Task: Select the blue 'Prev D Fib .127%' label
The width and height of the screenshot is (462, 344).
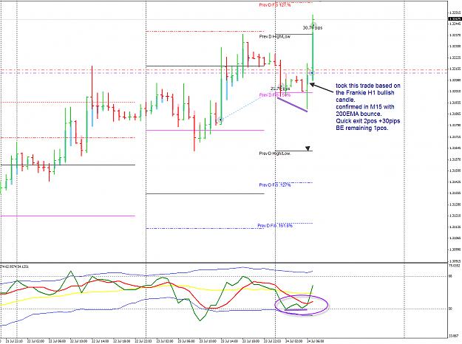Action: (x=275, y=185)
